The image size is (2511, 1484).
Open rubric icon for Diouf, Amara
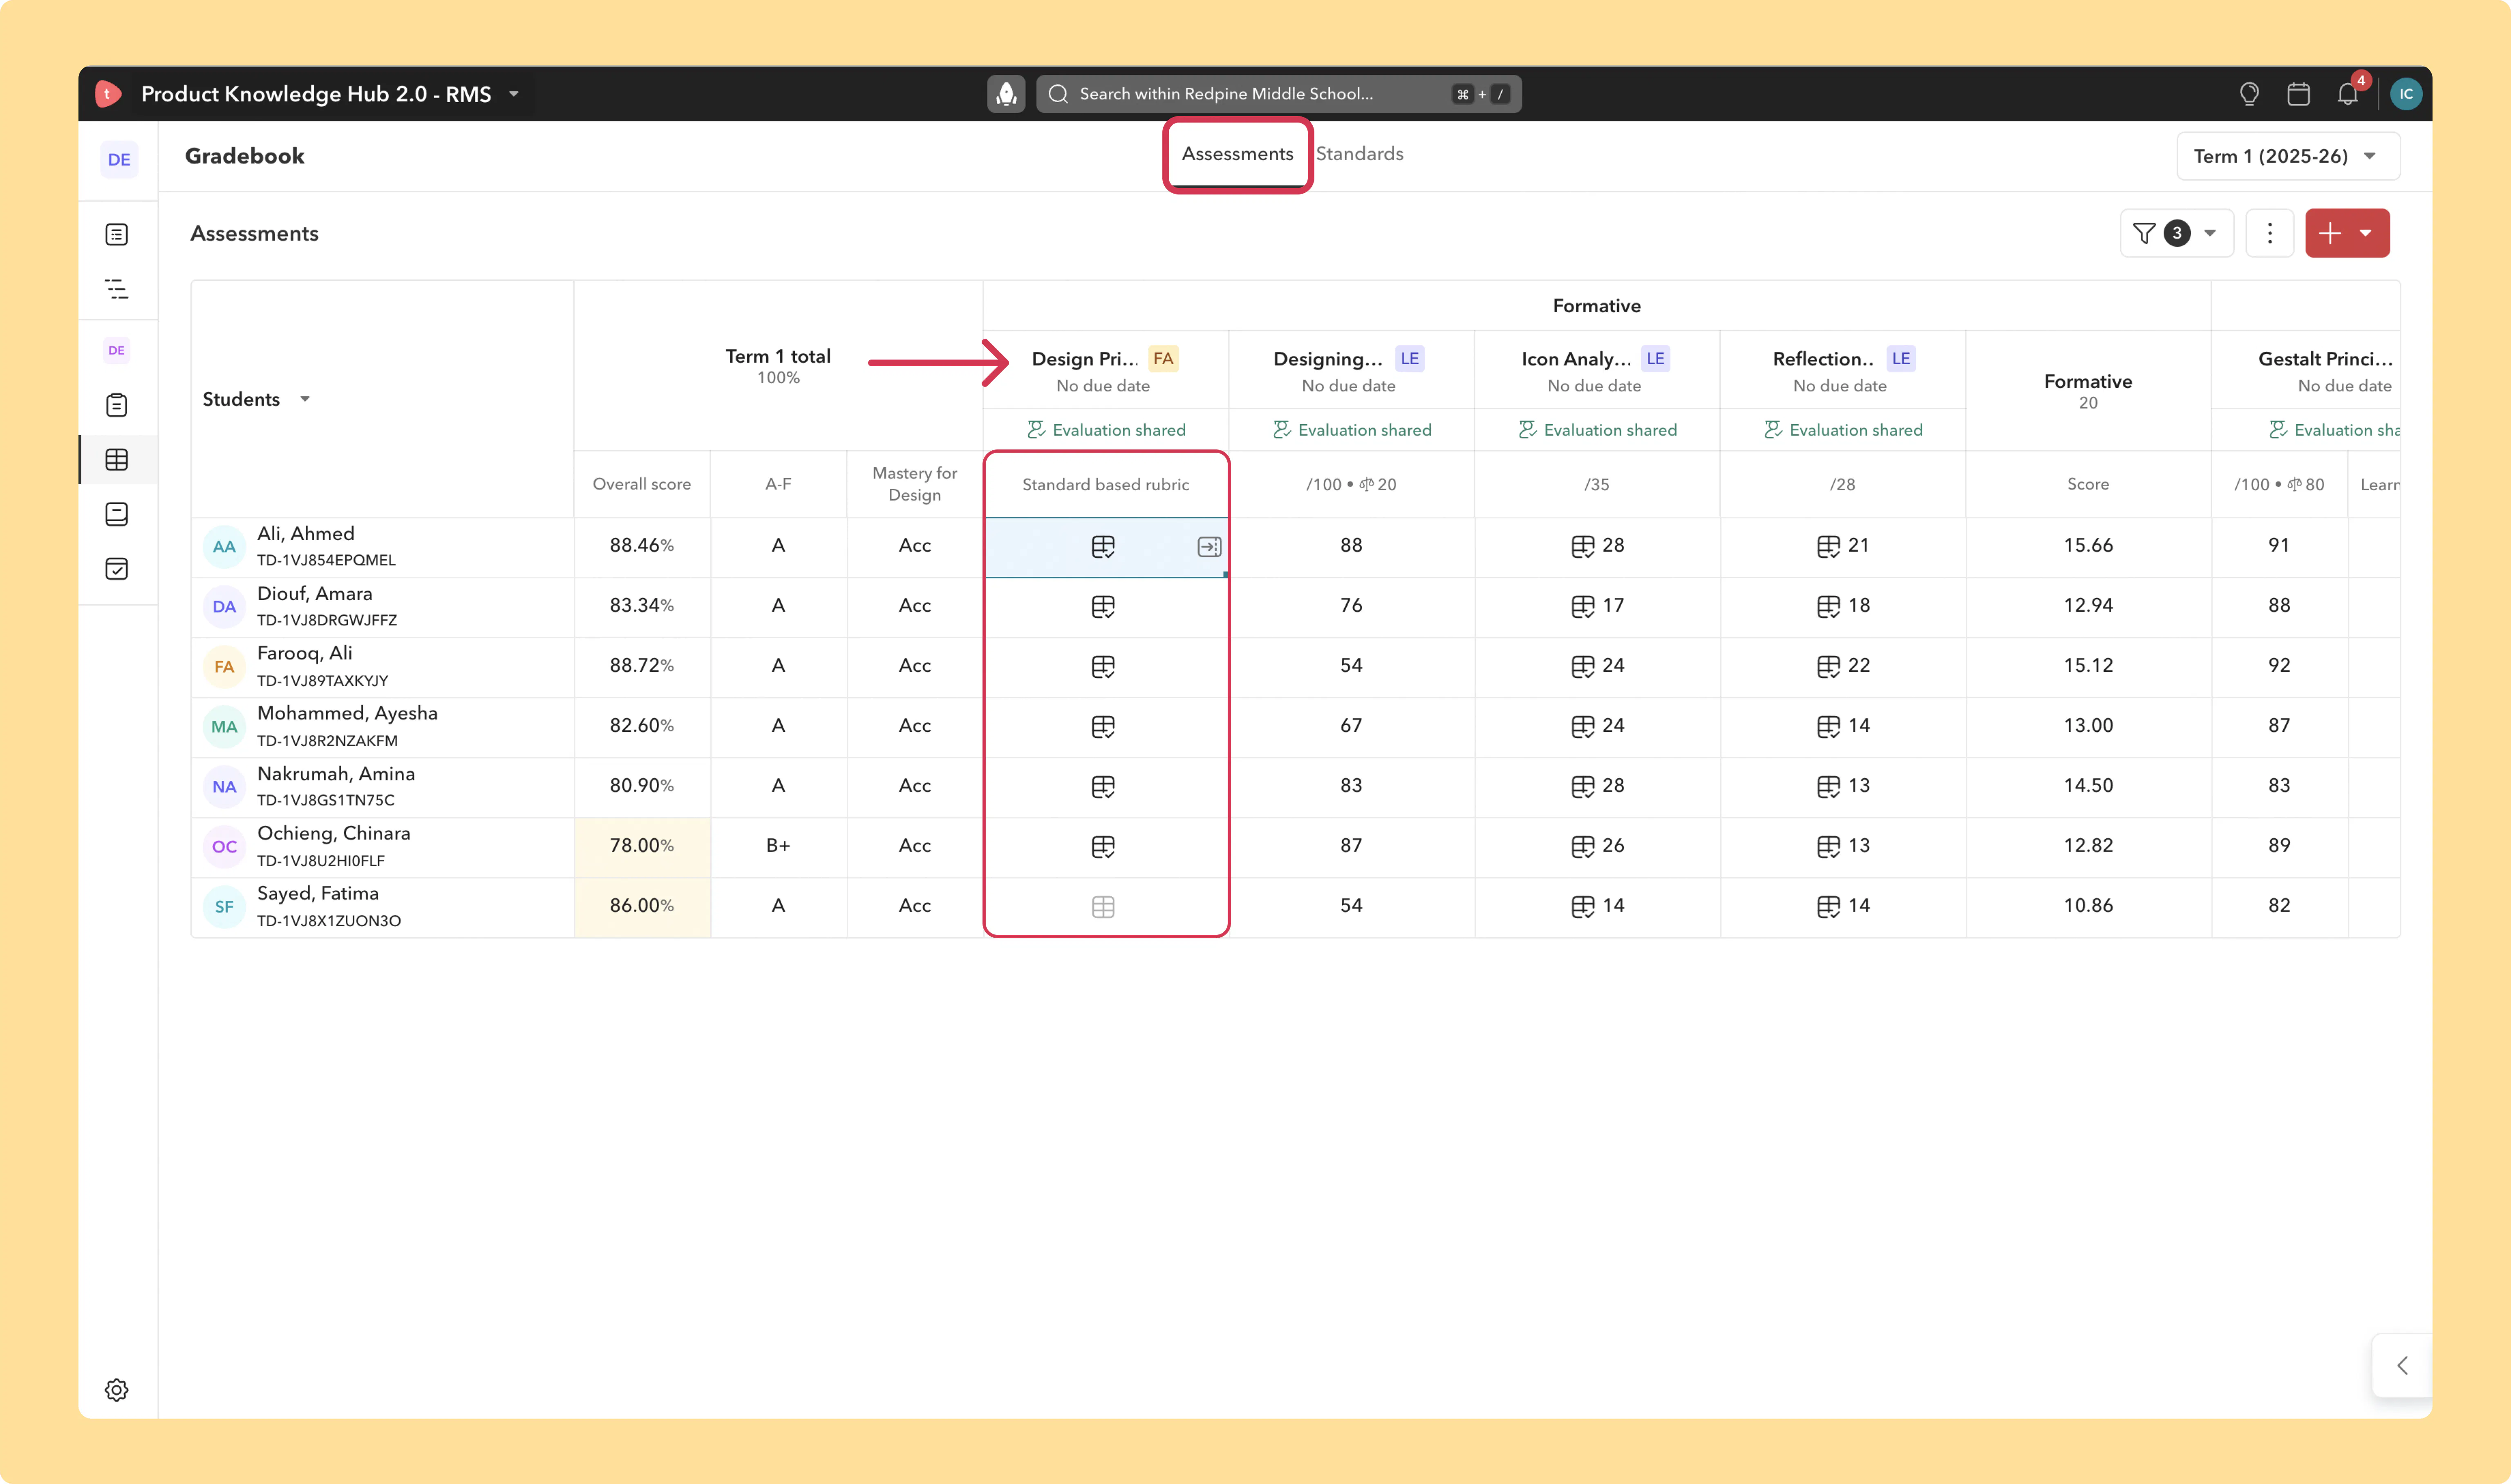(x=1103, y=606)
